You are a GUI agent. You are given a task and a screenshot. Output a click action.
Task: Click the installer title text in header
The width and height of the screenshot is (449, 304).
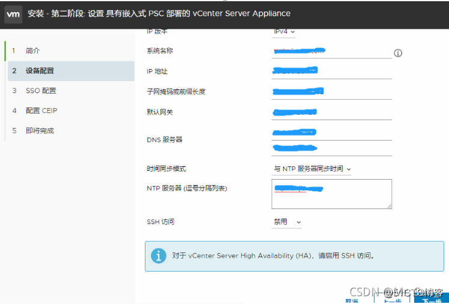[x=159, y=13]
